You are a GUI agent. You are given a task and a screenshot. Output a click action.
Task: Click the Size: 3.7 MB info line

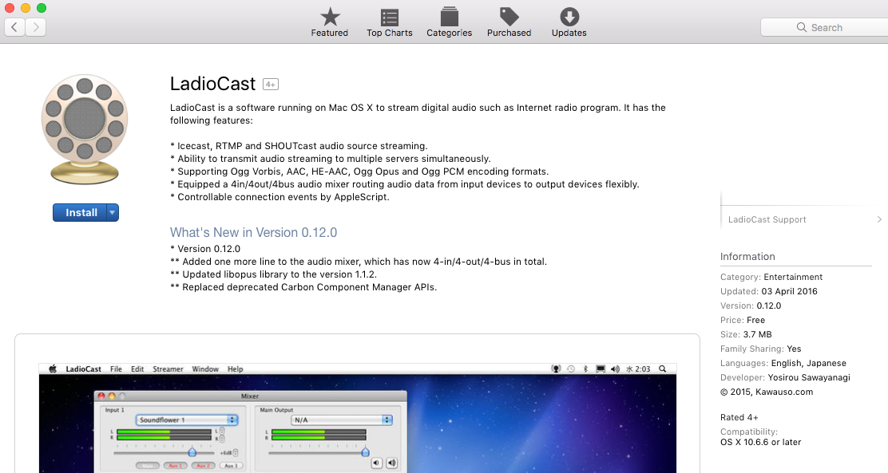click(746, 334)
